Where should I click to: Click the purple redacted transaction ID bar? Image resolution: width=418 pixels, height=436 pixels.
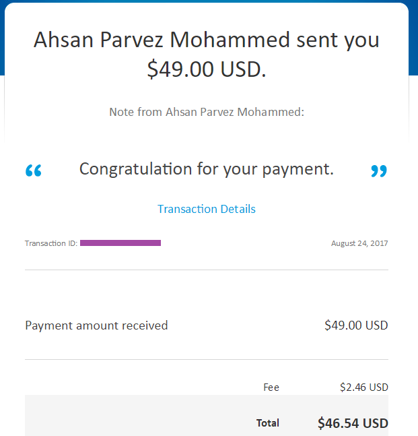click(120, 243)
